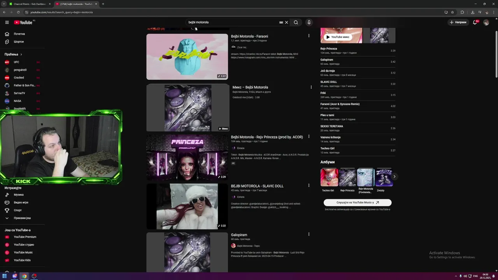Open the YouTube hamburger guide menu

coord(7,22)
